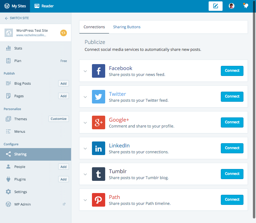
Task: Click the external link icon beside WP Admin
Action: [x=64, y=204]
